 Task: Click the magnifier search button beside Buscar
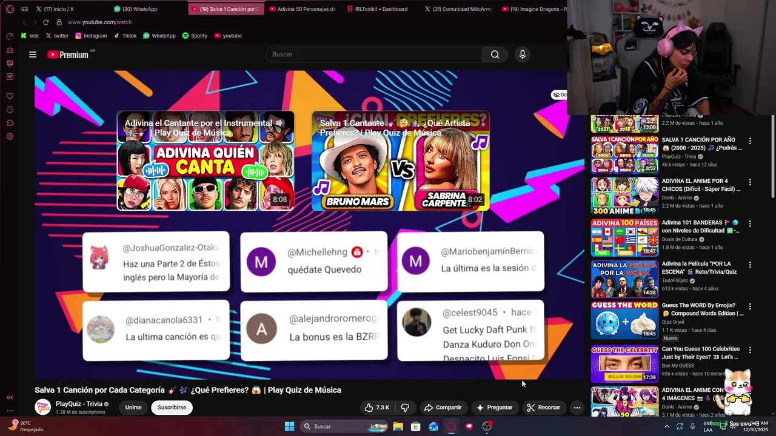point(495,54)
